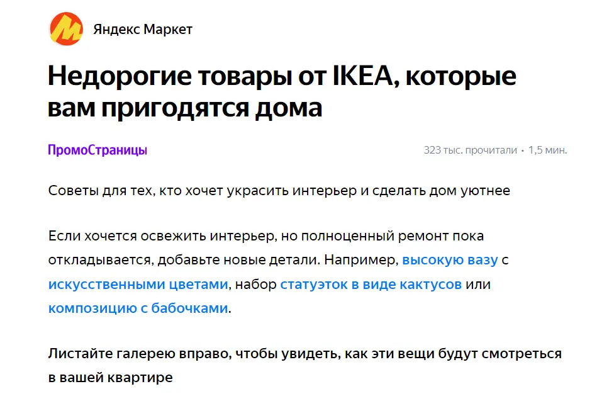614x401 pixels.
Task: Click the '1,5 мин.' reading time label
Action: click(x=547, y=150)
